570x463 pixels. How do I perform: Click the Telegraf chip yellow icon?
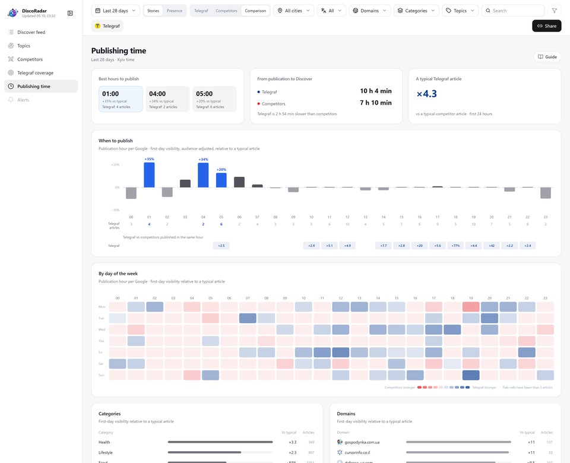pyautogui.click(x=97, y=26)
